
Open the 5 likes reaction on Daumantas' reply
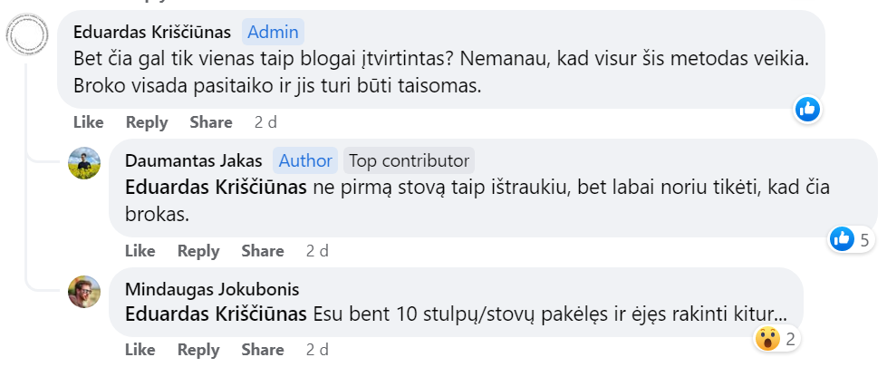[x=851, y=239]
